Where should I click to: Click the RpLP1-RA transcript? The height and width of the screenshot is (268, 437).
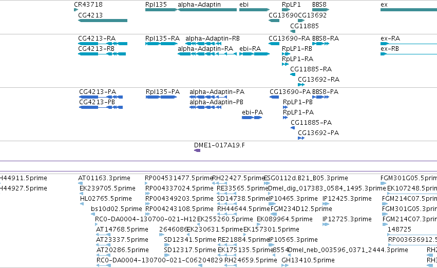tap(285, 64)
